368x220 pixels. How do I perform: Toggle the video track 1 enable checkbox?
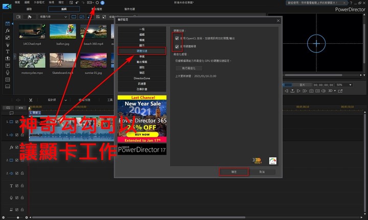[17, 122]
